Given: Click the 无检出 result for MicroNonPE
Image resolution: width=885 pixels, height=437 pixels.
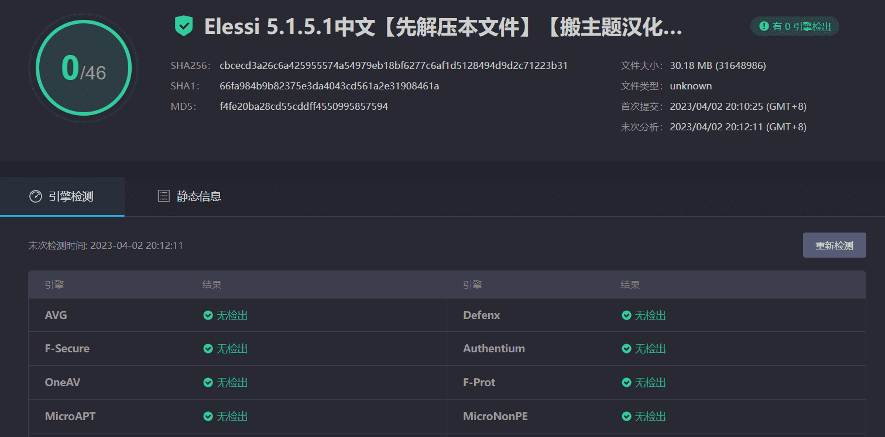Looking at the screenshot, I should [651, 417].
